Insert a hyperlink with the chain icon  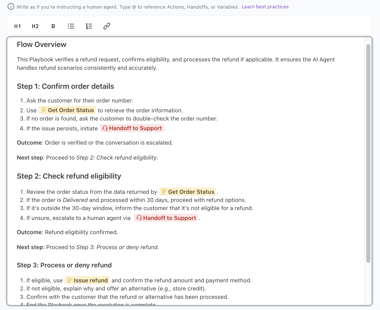107,26
